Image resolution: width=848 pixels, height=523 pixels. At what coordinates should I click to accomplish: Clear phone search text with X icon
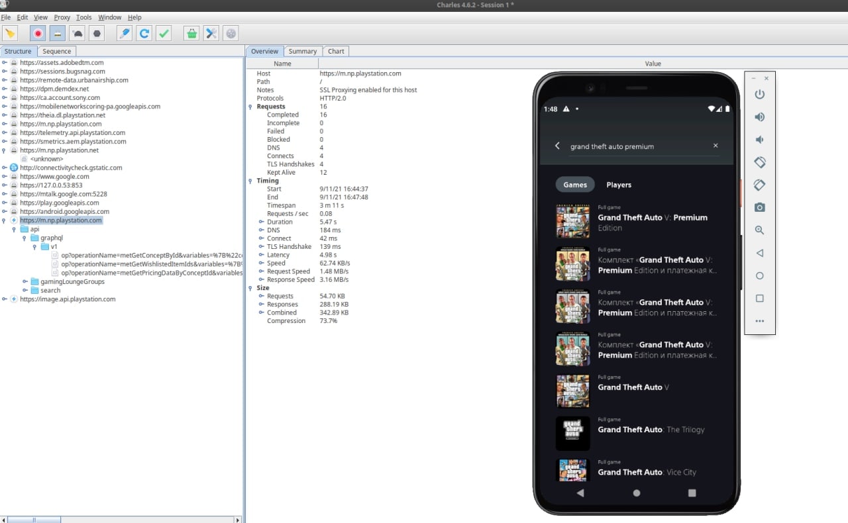[715, 146]
